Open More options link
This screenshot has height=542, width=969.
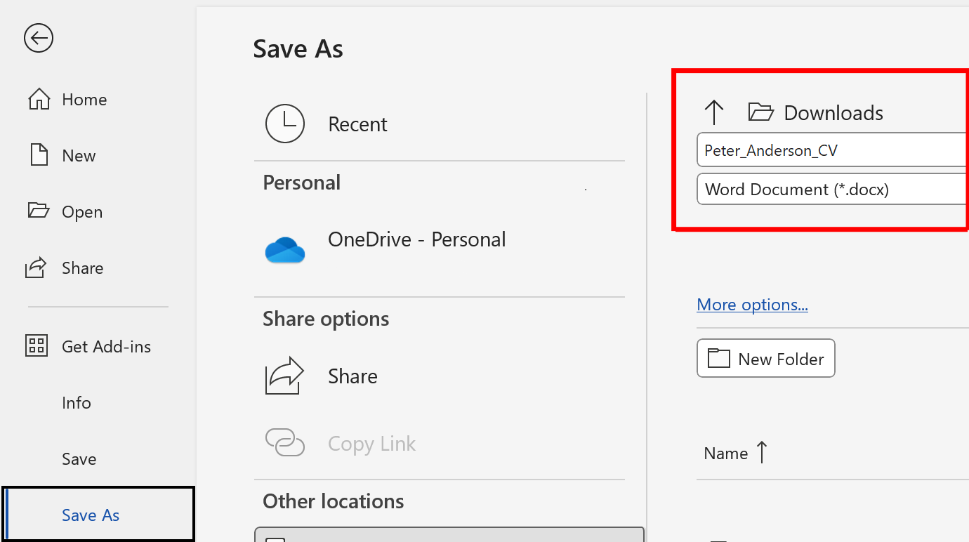pos(752,304)
